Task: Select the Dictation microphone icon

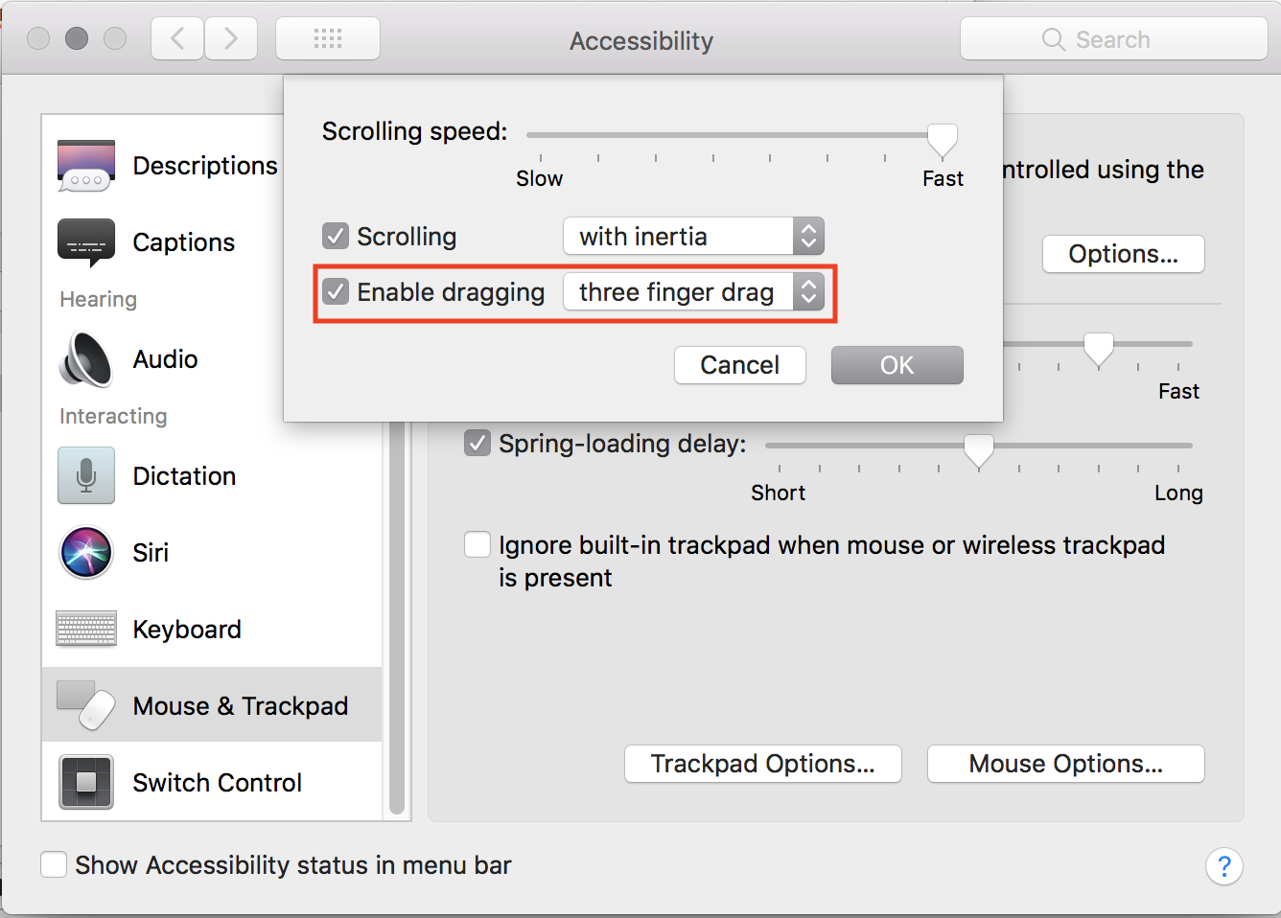Action: coord(86,475)
